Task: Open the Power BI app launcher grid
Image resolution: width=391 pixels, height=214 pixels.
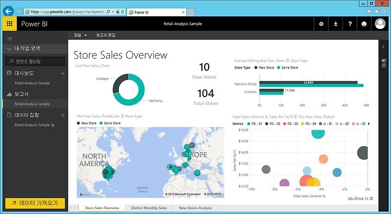Action: coord(9,24)
